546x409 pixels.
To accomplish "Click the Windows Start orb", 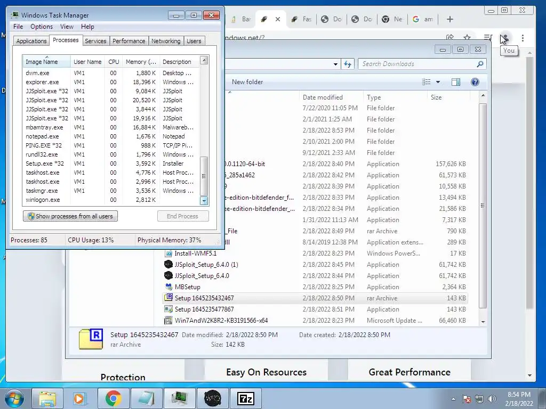I will click(x=14, y=398).
